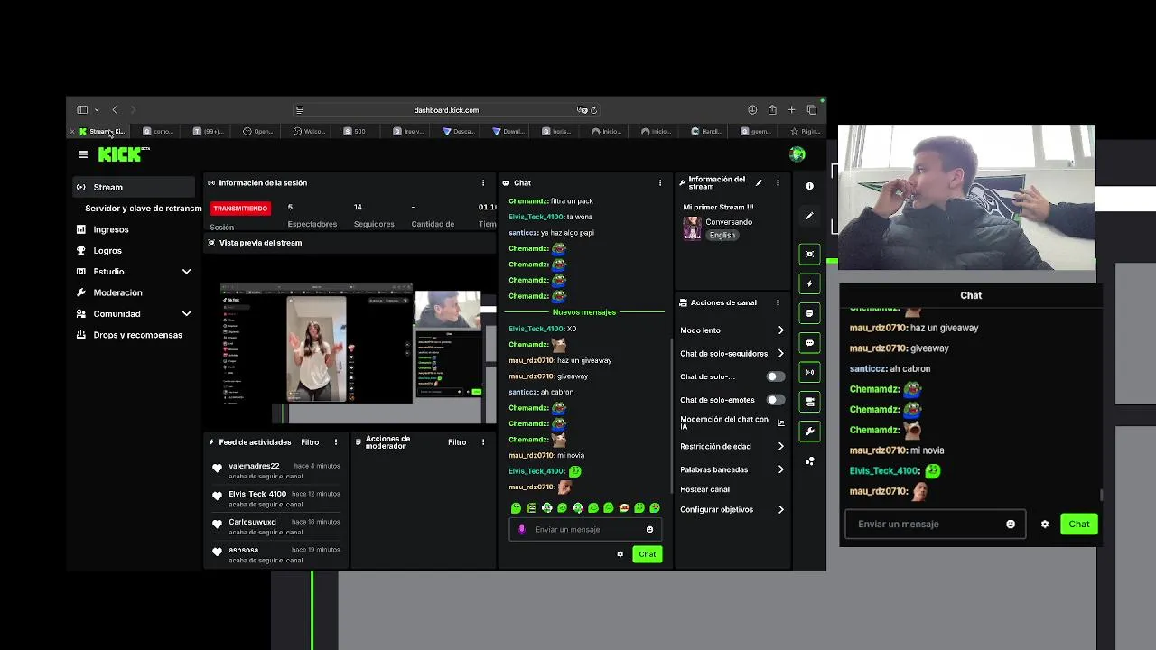This screenshot has width=1156, height=650.
Task: Open Feed de actividades Filtro
Action: click(310, 442)
